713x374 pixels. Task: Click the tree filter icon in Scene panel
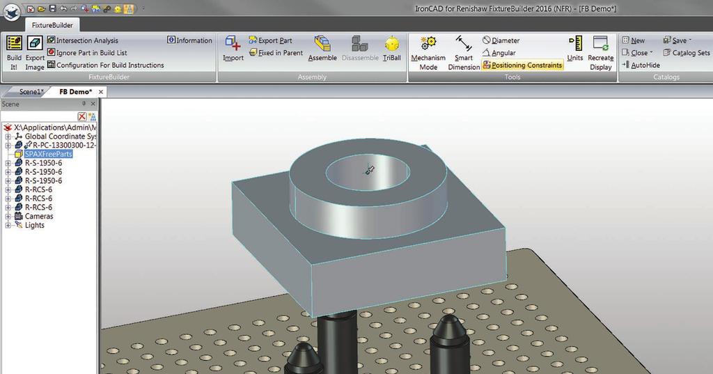(x=92, y=117)
